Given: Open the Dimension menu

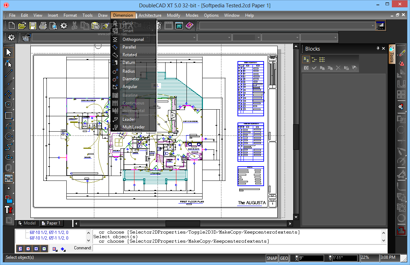Looking at the screenshot, I should pos(123,15).
